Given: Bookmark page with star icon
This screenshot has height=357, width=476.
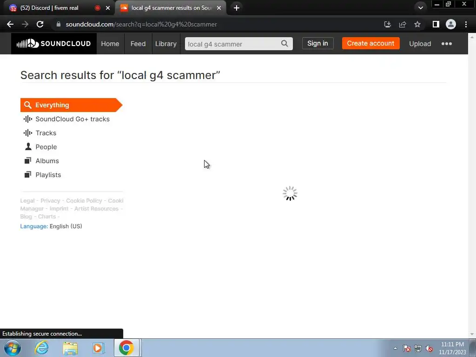Looking at the screenshot, I should (x=417, y=24).
